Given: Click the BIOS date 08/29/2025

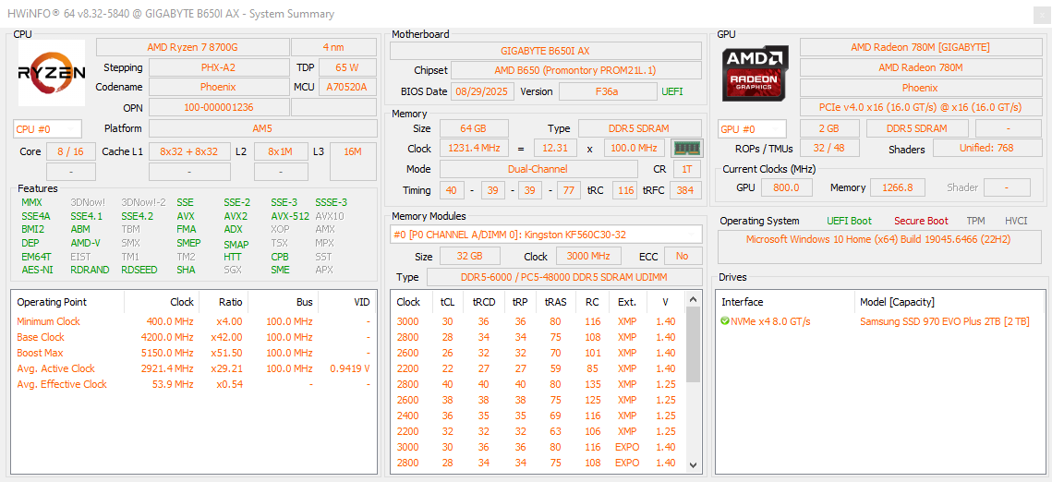Looking at the screenshot, I should pos(482,91).
